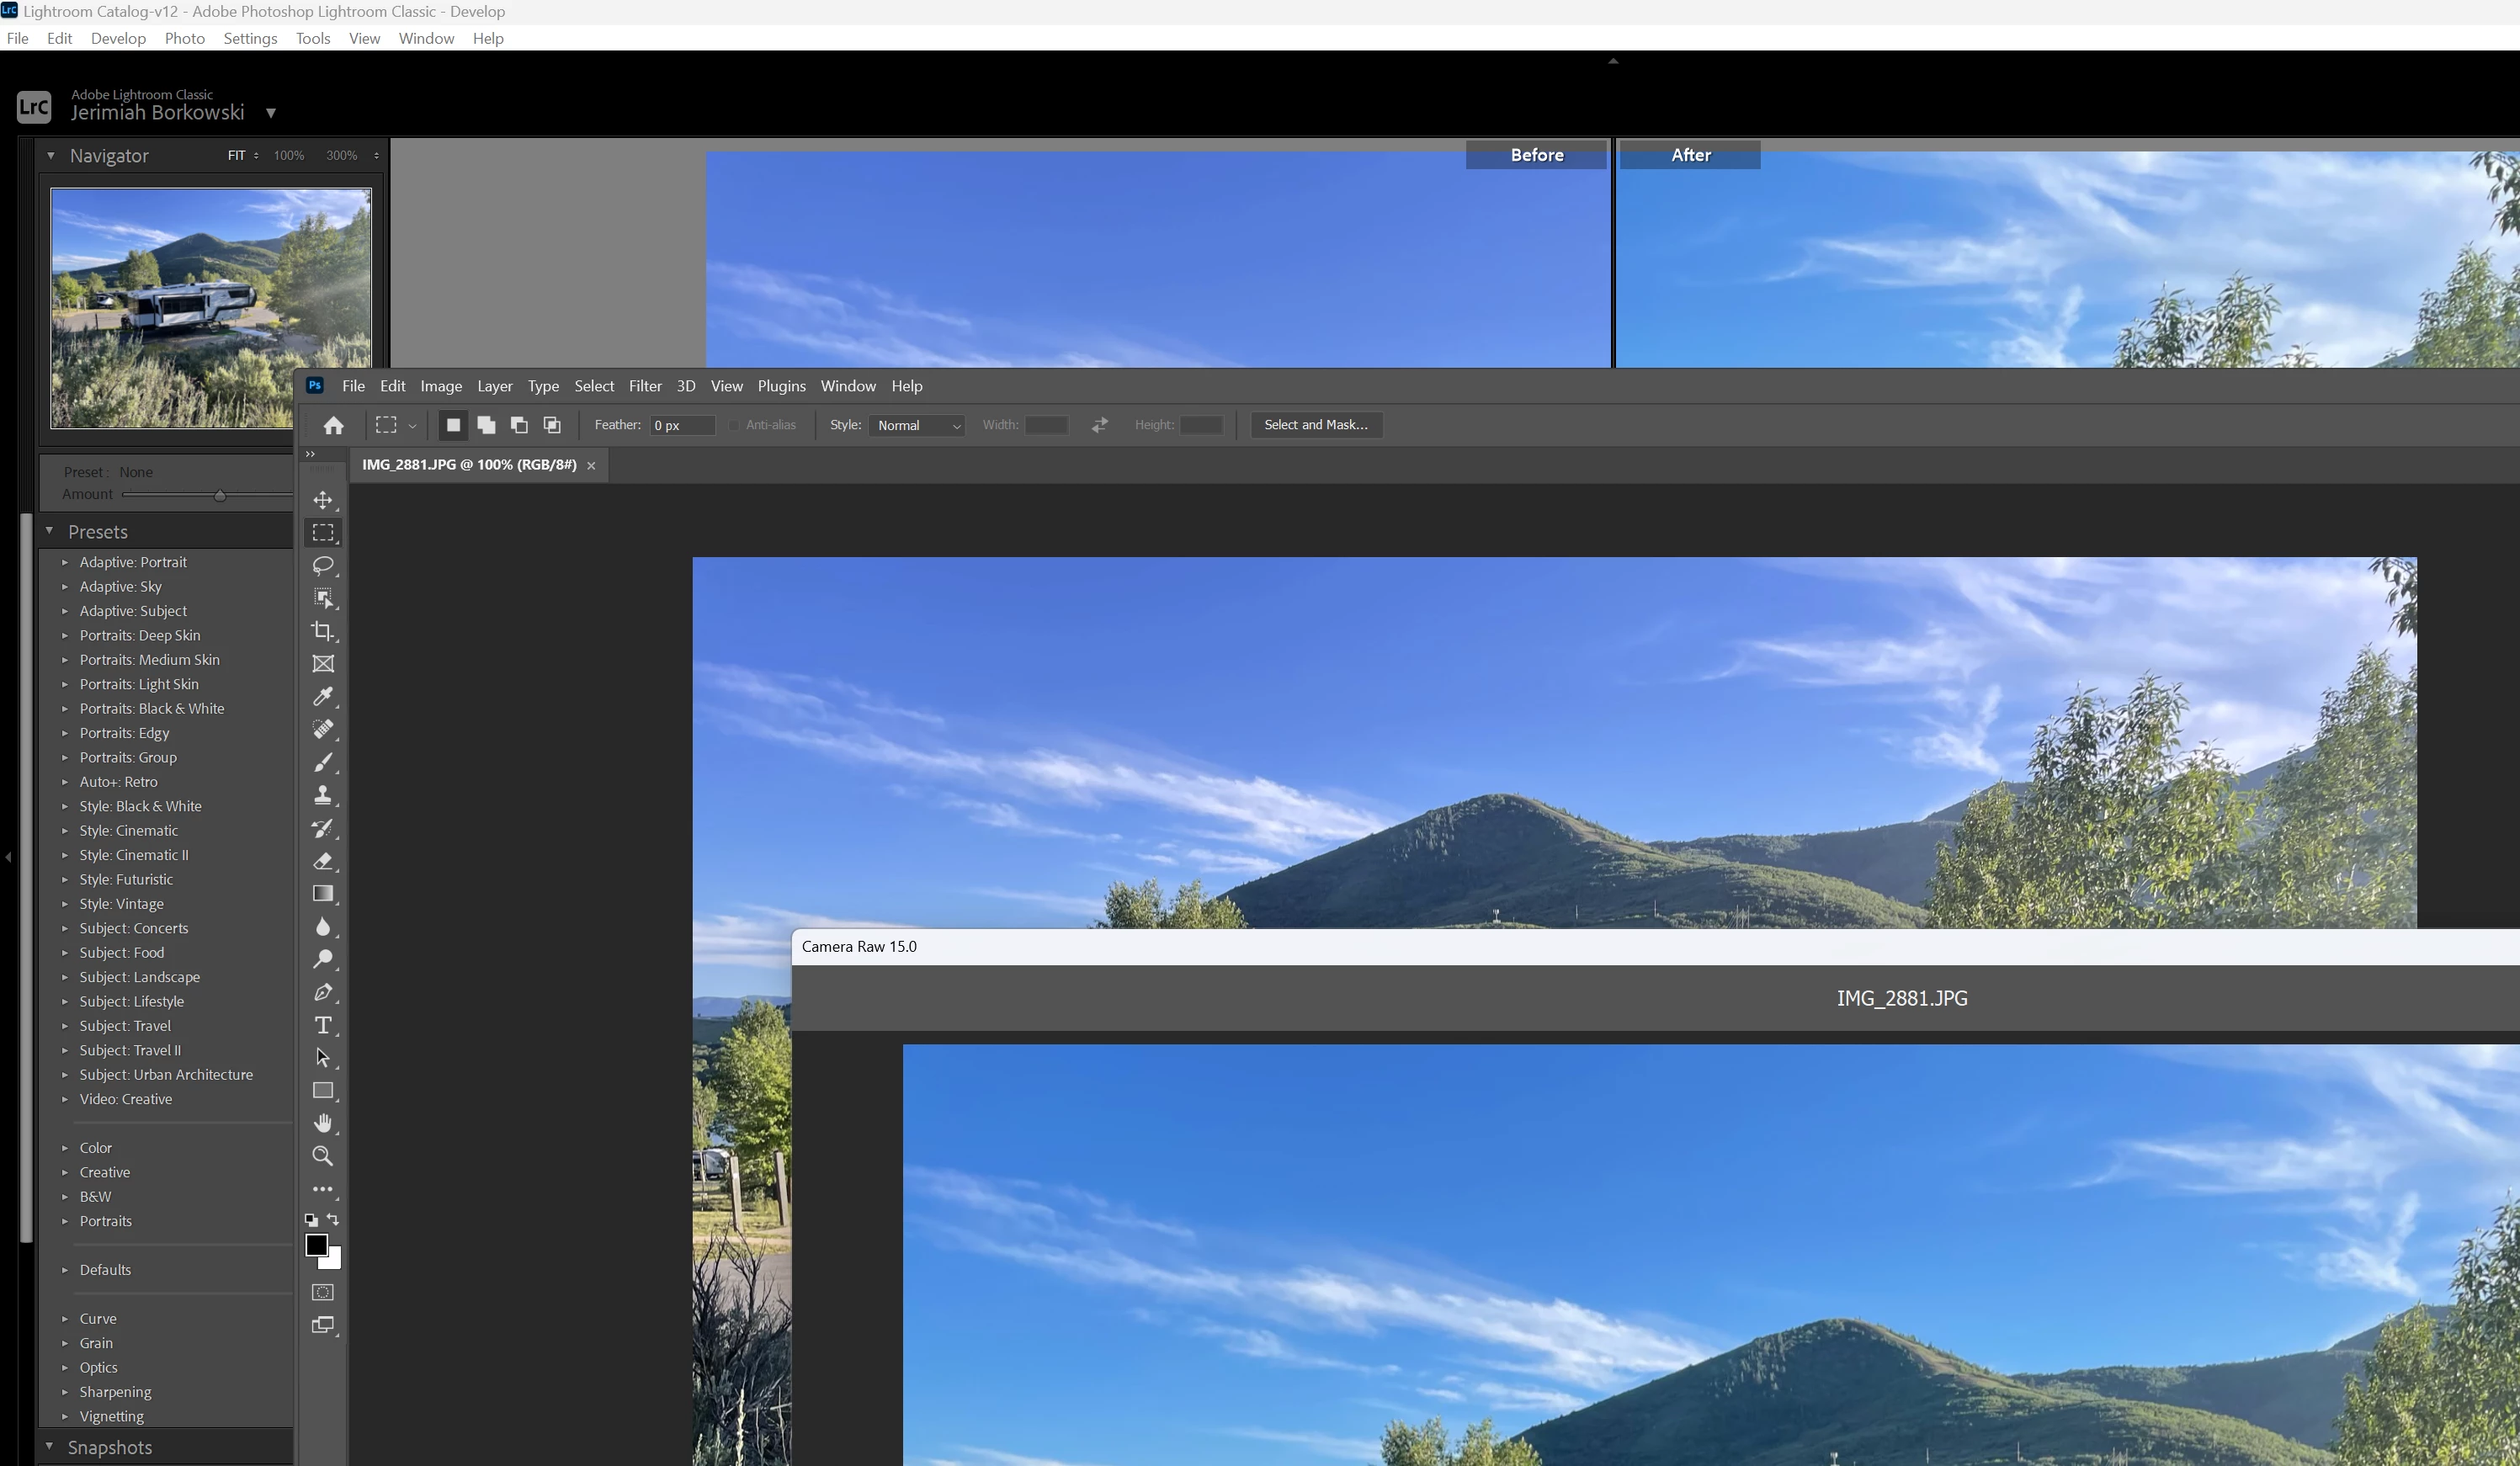Enable add to selection mode

[486, 425]
